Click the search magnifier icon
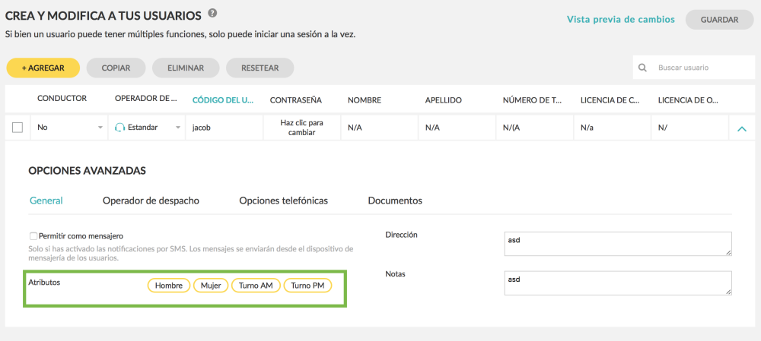 tap(643, 68)
